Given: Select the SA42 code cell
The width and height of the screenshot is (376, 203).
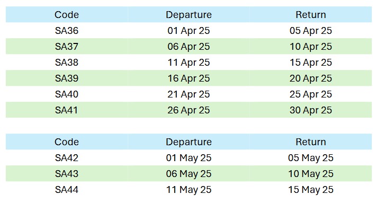Looking at the screenshot, I should pyautogui.click(x=67, y=157).
